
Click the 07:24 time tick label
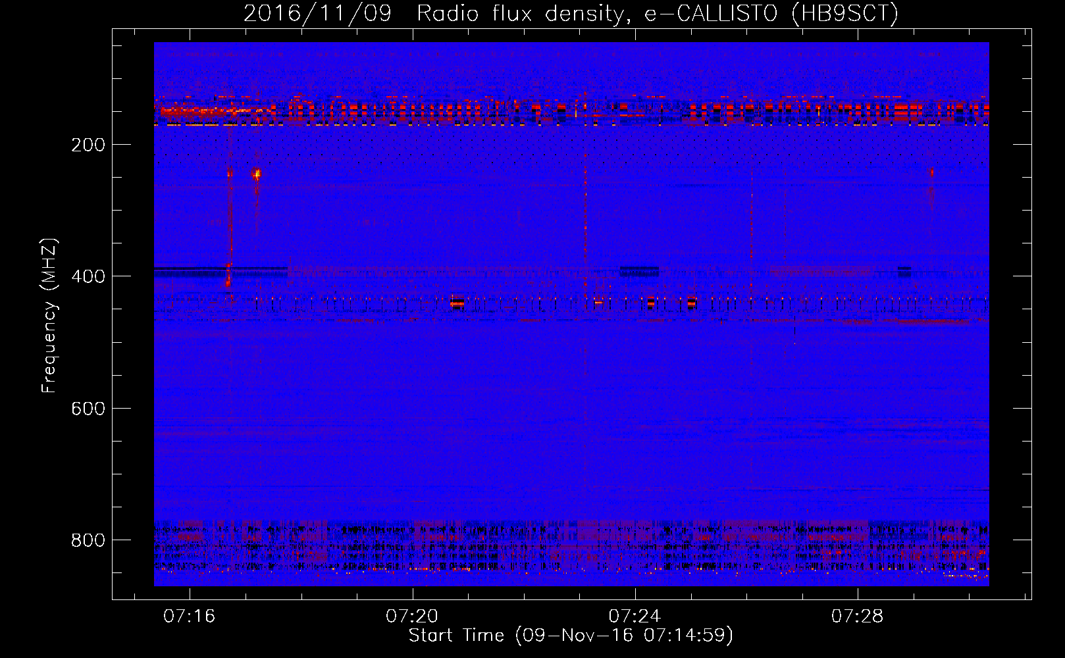pos(635,617)
